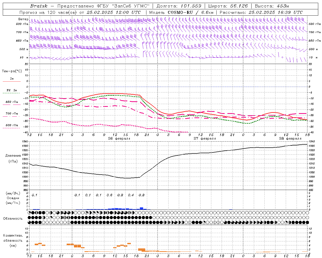This screenshot has height=258, width=322.
Task: Click the 0.4 precipitation amount value
Action: (x=131, y=195)
